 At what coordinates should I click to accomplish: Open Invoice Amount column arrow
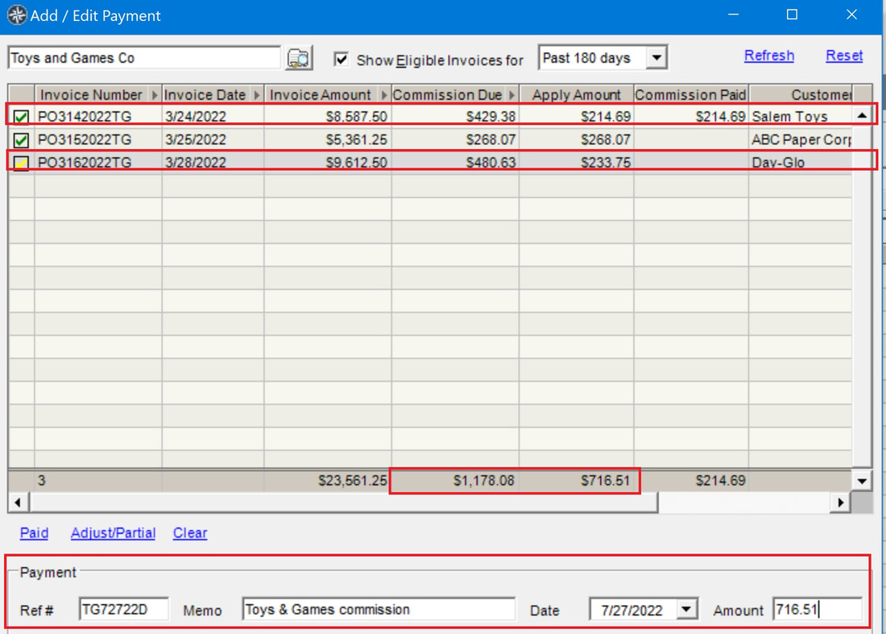(x=383, y=95)
